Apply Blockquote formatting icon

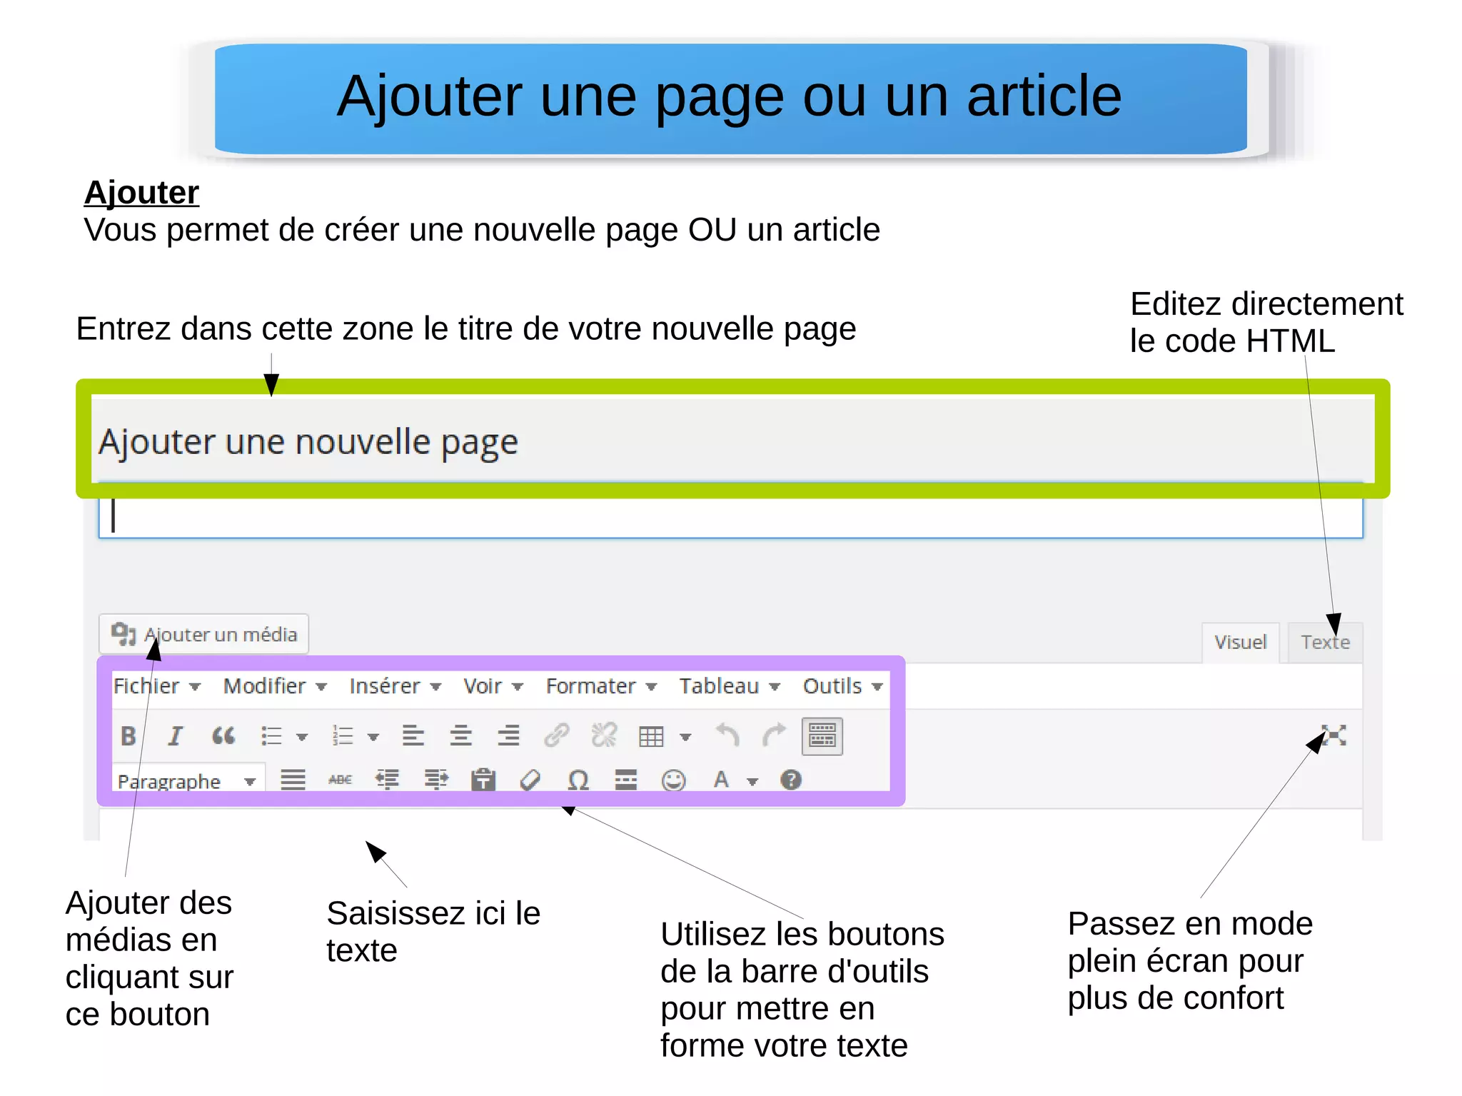tap(223, 735)
